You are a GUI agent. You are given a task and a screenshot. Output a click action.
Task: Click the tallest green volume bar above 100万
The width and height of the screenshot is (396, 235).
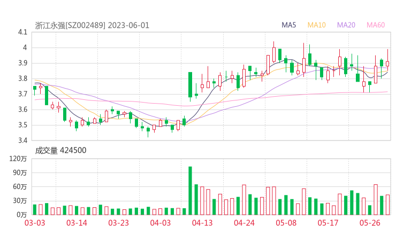[190, 191]
